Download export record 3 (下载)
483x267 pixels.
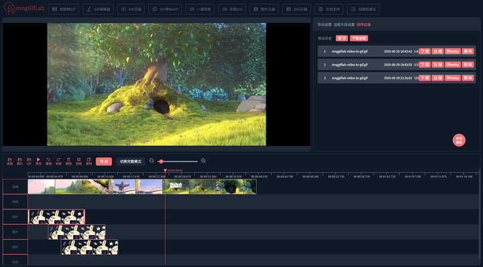(425, 78)
